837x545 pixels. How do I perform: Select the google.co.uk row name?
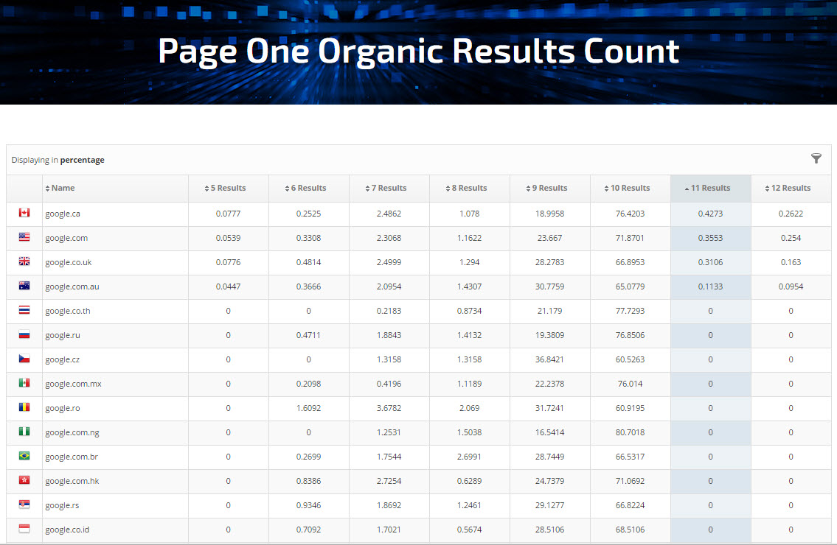(x=69, y=262)
